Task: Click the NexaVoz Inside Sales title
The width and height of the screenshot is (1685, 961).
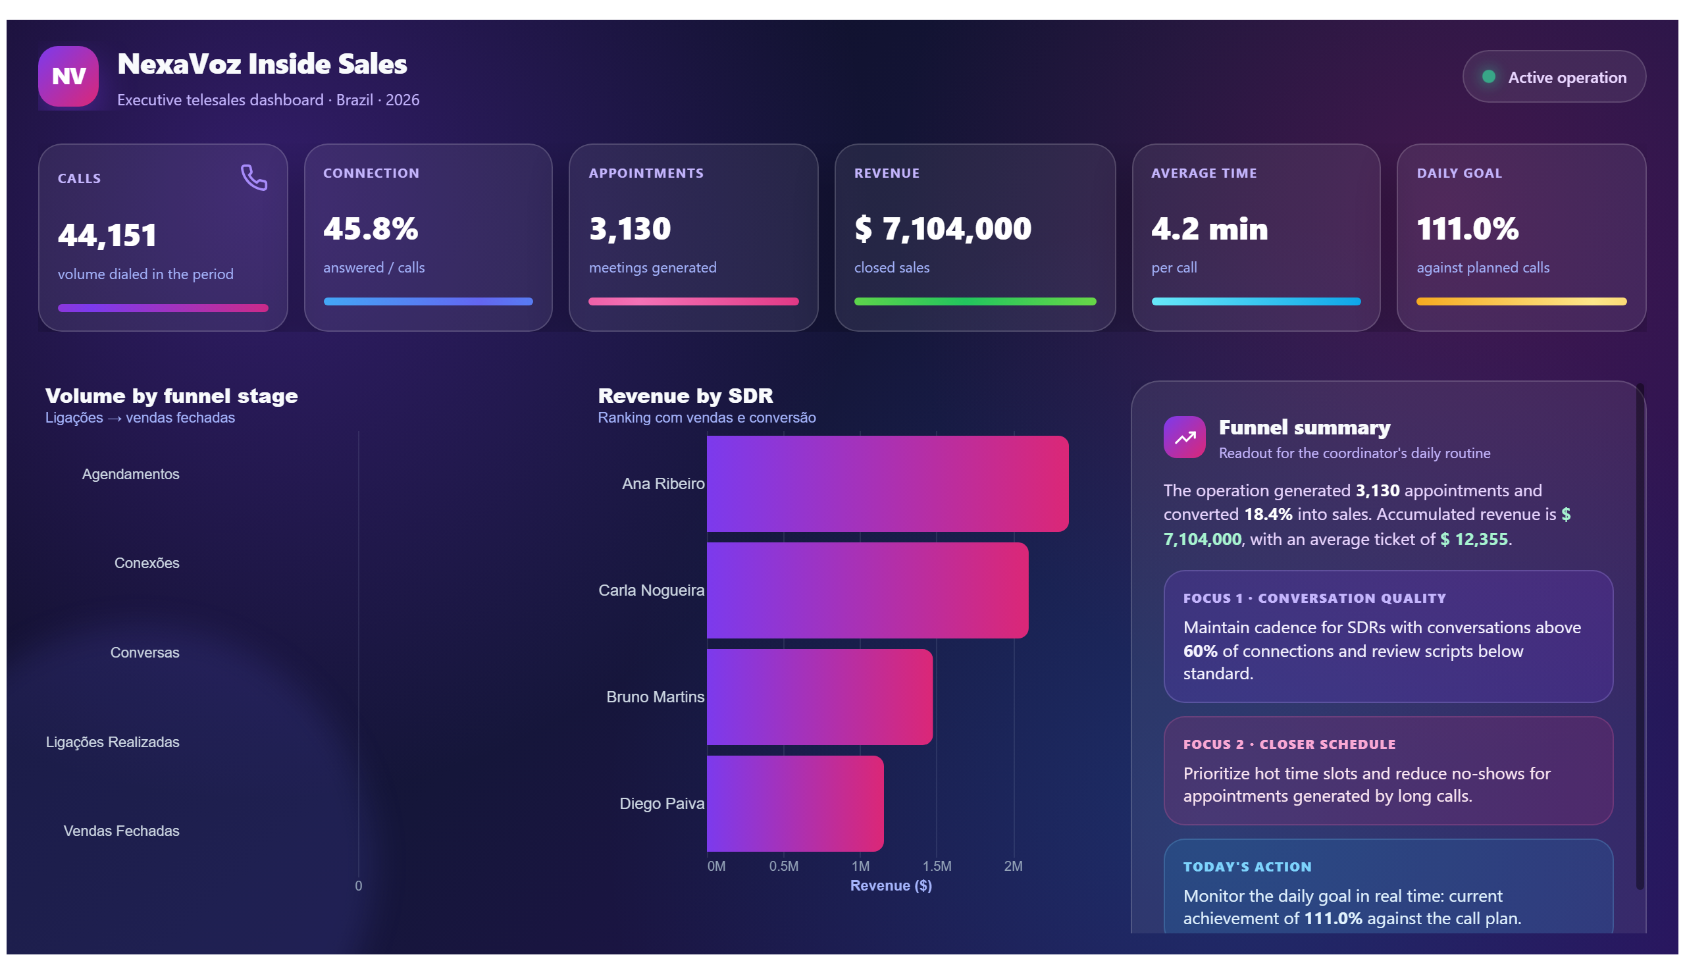Action: point(262,64)
